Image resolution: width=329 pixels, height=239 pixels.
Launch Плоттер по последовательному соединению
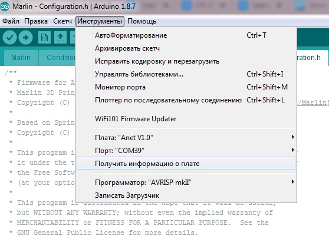tap(186, 100)
